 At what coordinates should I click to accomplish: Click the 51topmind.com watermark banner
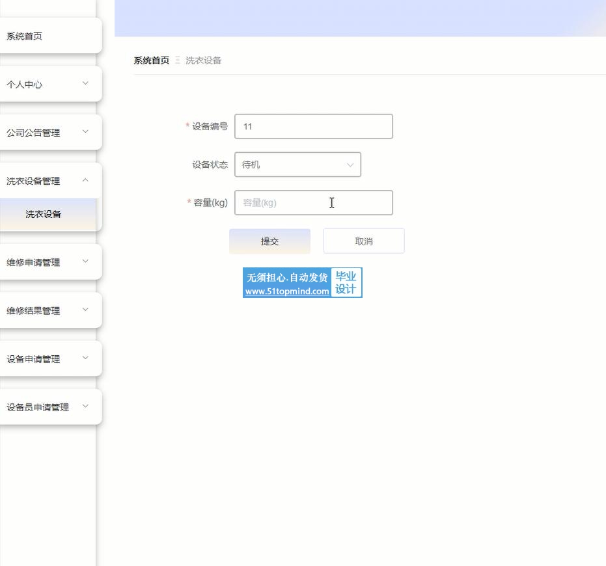(302, 283)
